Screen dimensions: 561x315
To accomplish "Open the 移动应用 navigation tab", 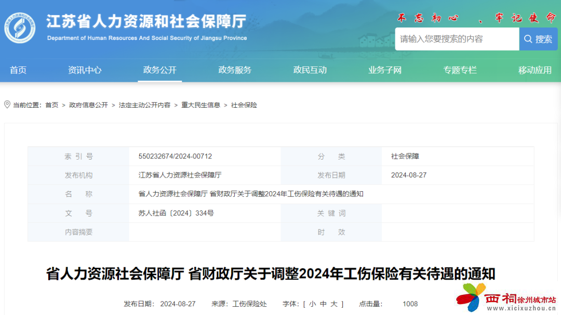I will pos(535,70).
